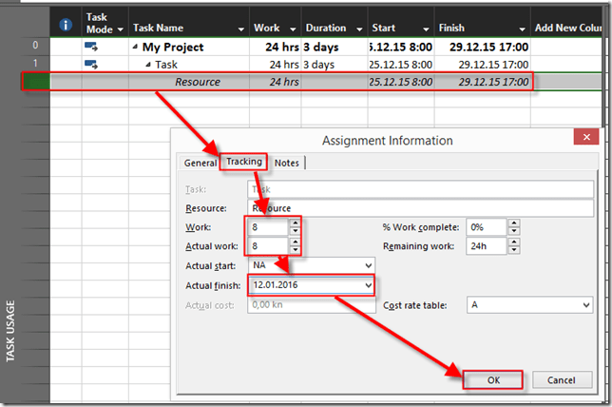The height and width of the screenshot is (407, 612).
Task: Click the task mode icon for My Project
Action: [92, 46]
